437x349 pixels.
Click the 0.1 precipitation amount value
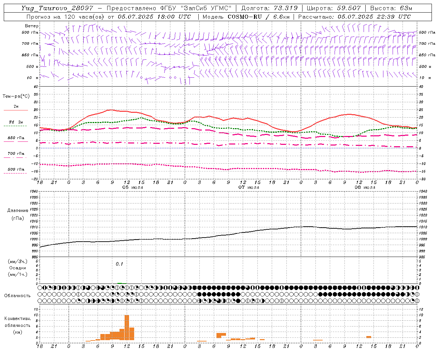tap(119, 264)
